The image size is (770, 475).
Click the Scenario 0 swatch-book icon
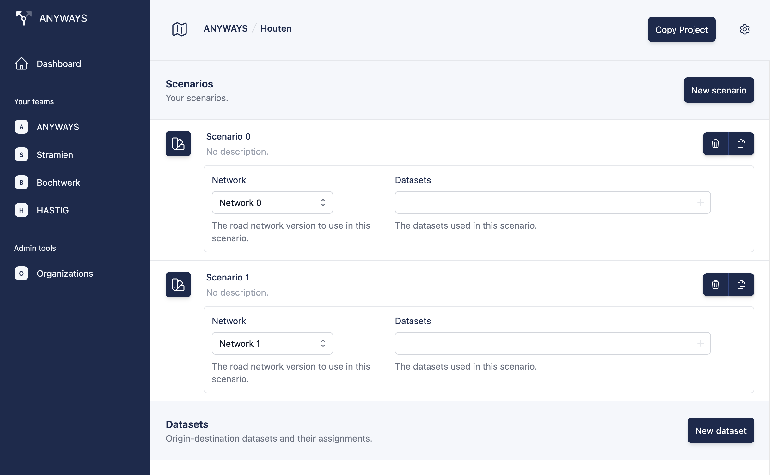[x=178, y=144]
